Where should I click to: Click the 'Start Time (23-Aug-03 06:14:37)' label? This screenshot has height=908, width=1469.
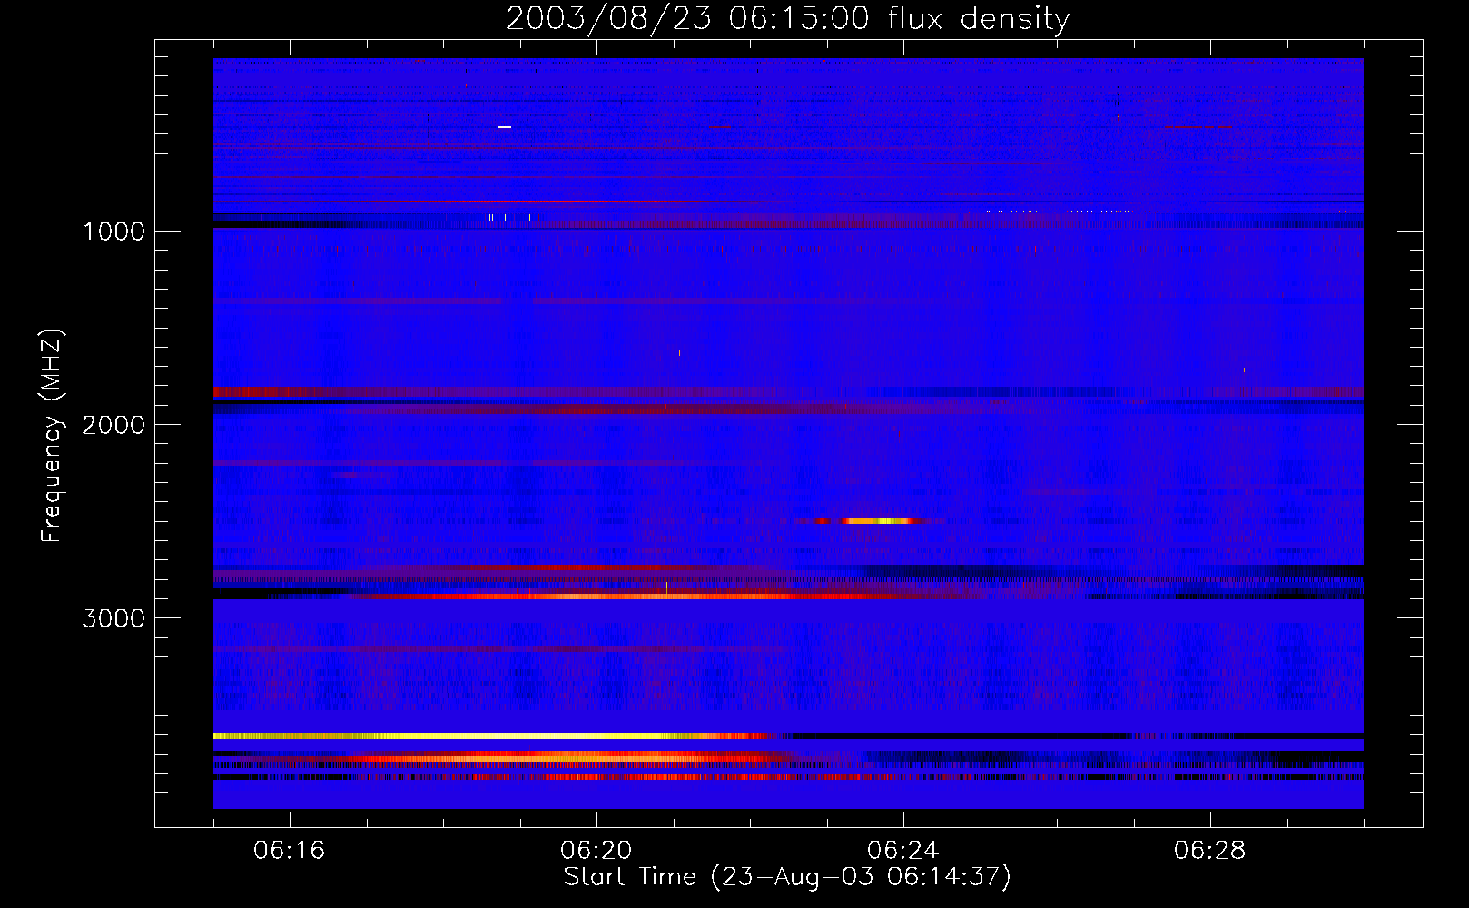click(787, 877)
